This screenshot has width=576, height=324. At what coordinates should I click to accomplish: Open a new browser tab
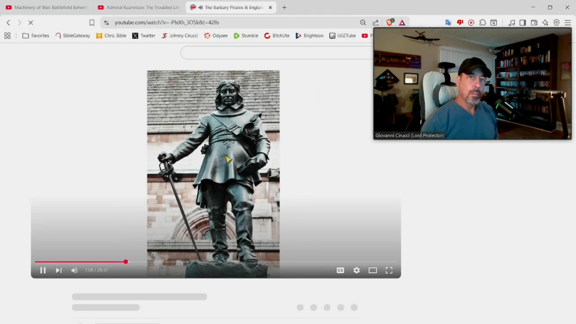[284, 7]
